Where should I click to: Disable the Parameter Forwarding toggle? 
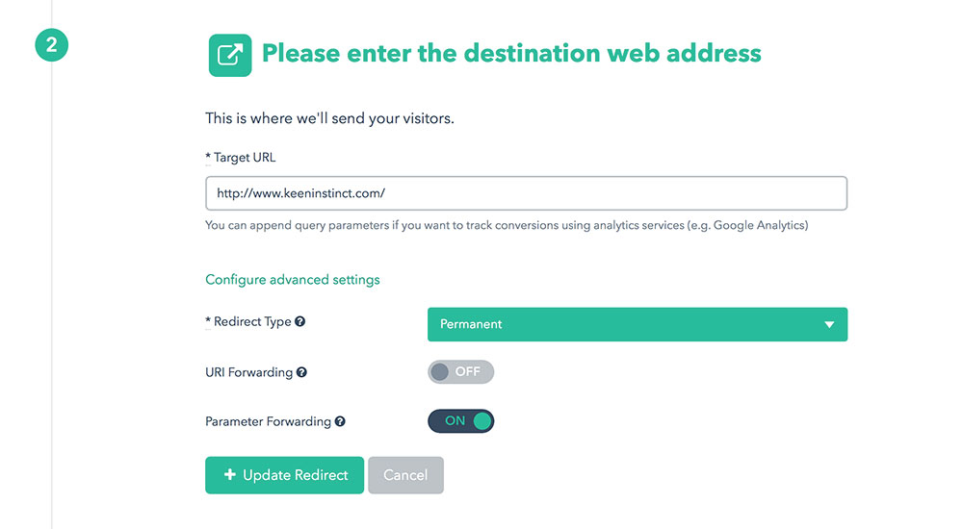[460, 421]
